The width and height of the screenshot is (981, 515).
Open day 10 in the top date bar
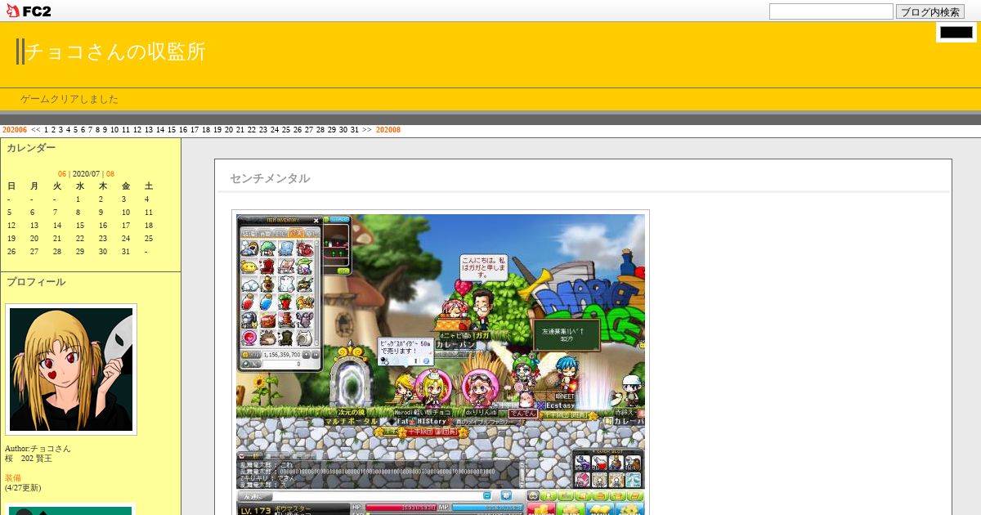(114, 130)
